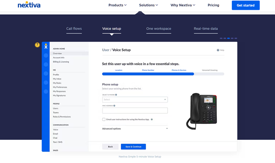Click the yellow question mark help icon
The width and height of the screenshot is (275, 163).
(x=37, y=45)
